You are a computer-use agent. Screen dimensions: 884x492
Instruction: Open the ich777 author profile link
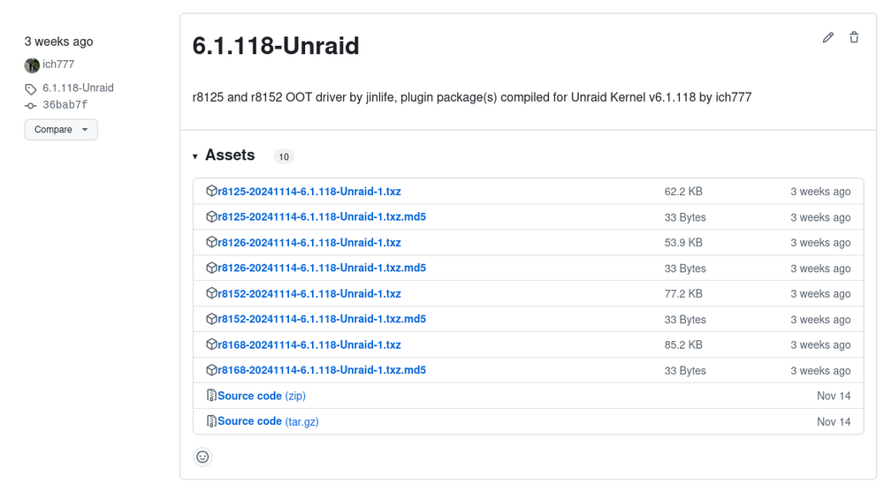click(x=58, y=64)
